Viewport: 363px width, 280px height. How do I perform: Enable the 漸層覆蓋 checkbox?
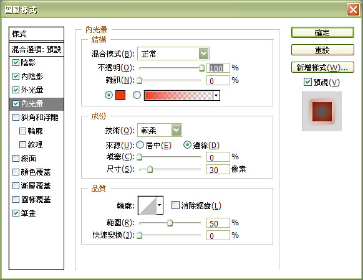pos(16,185)
